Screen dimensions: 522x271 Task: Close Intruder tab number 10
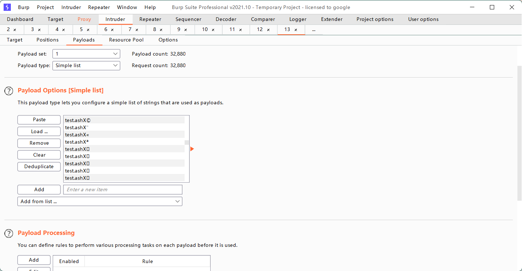point(213,30)
